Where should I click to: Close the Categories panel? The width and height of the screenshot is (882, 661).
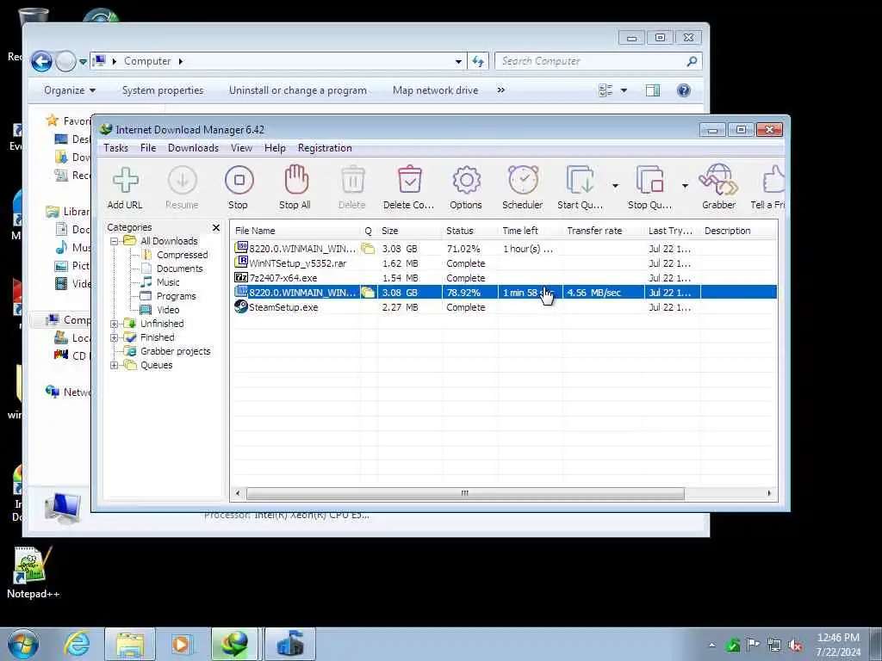pyautogui.click(x=216, y=227)
